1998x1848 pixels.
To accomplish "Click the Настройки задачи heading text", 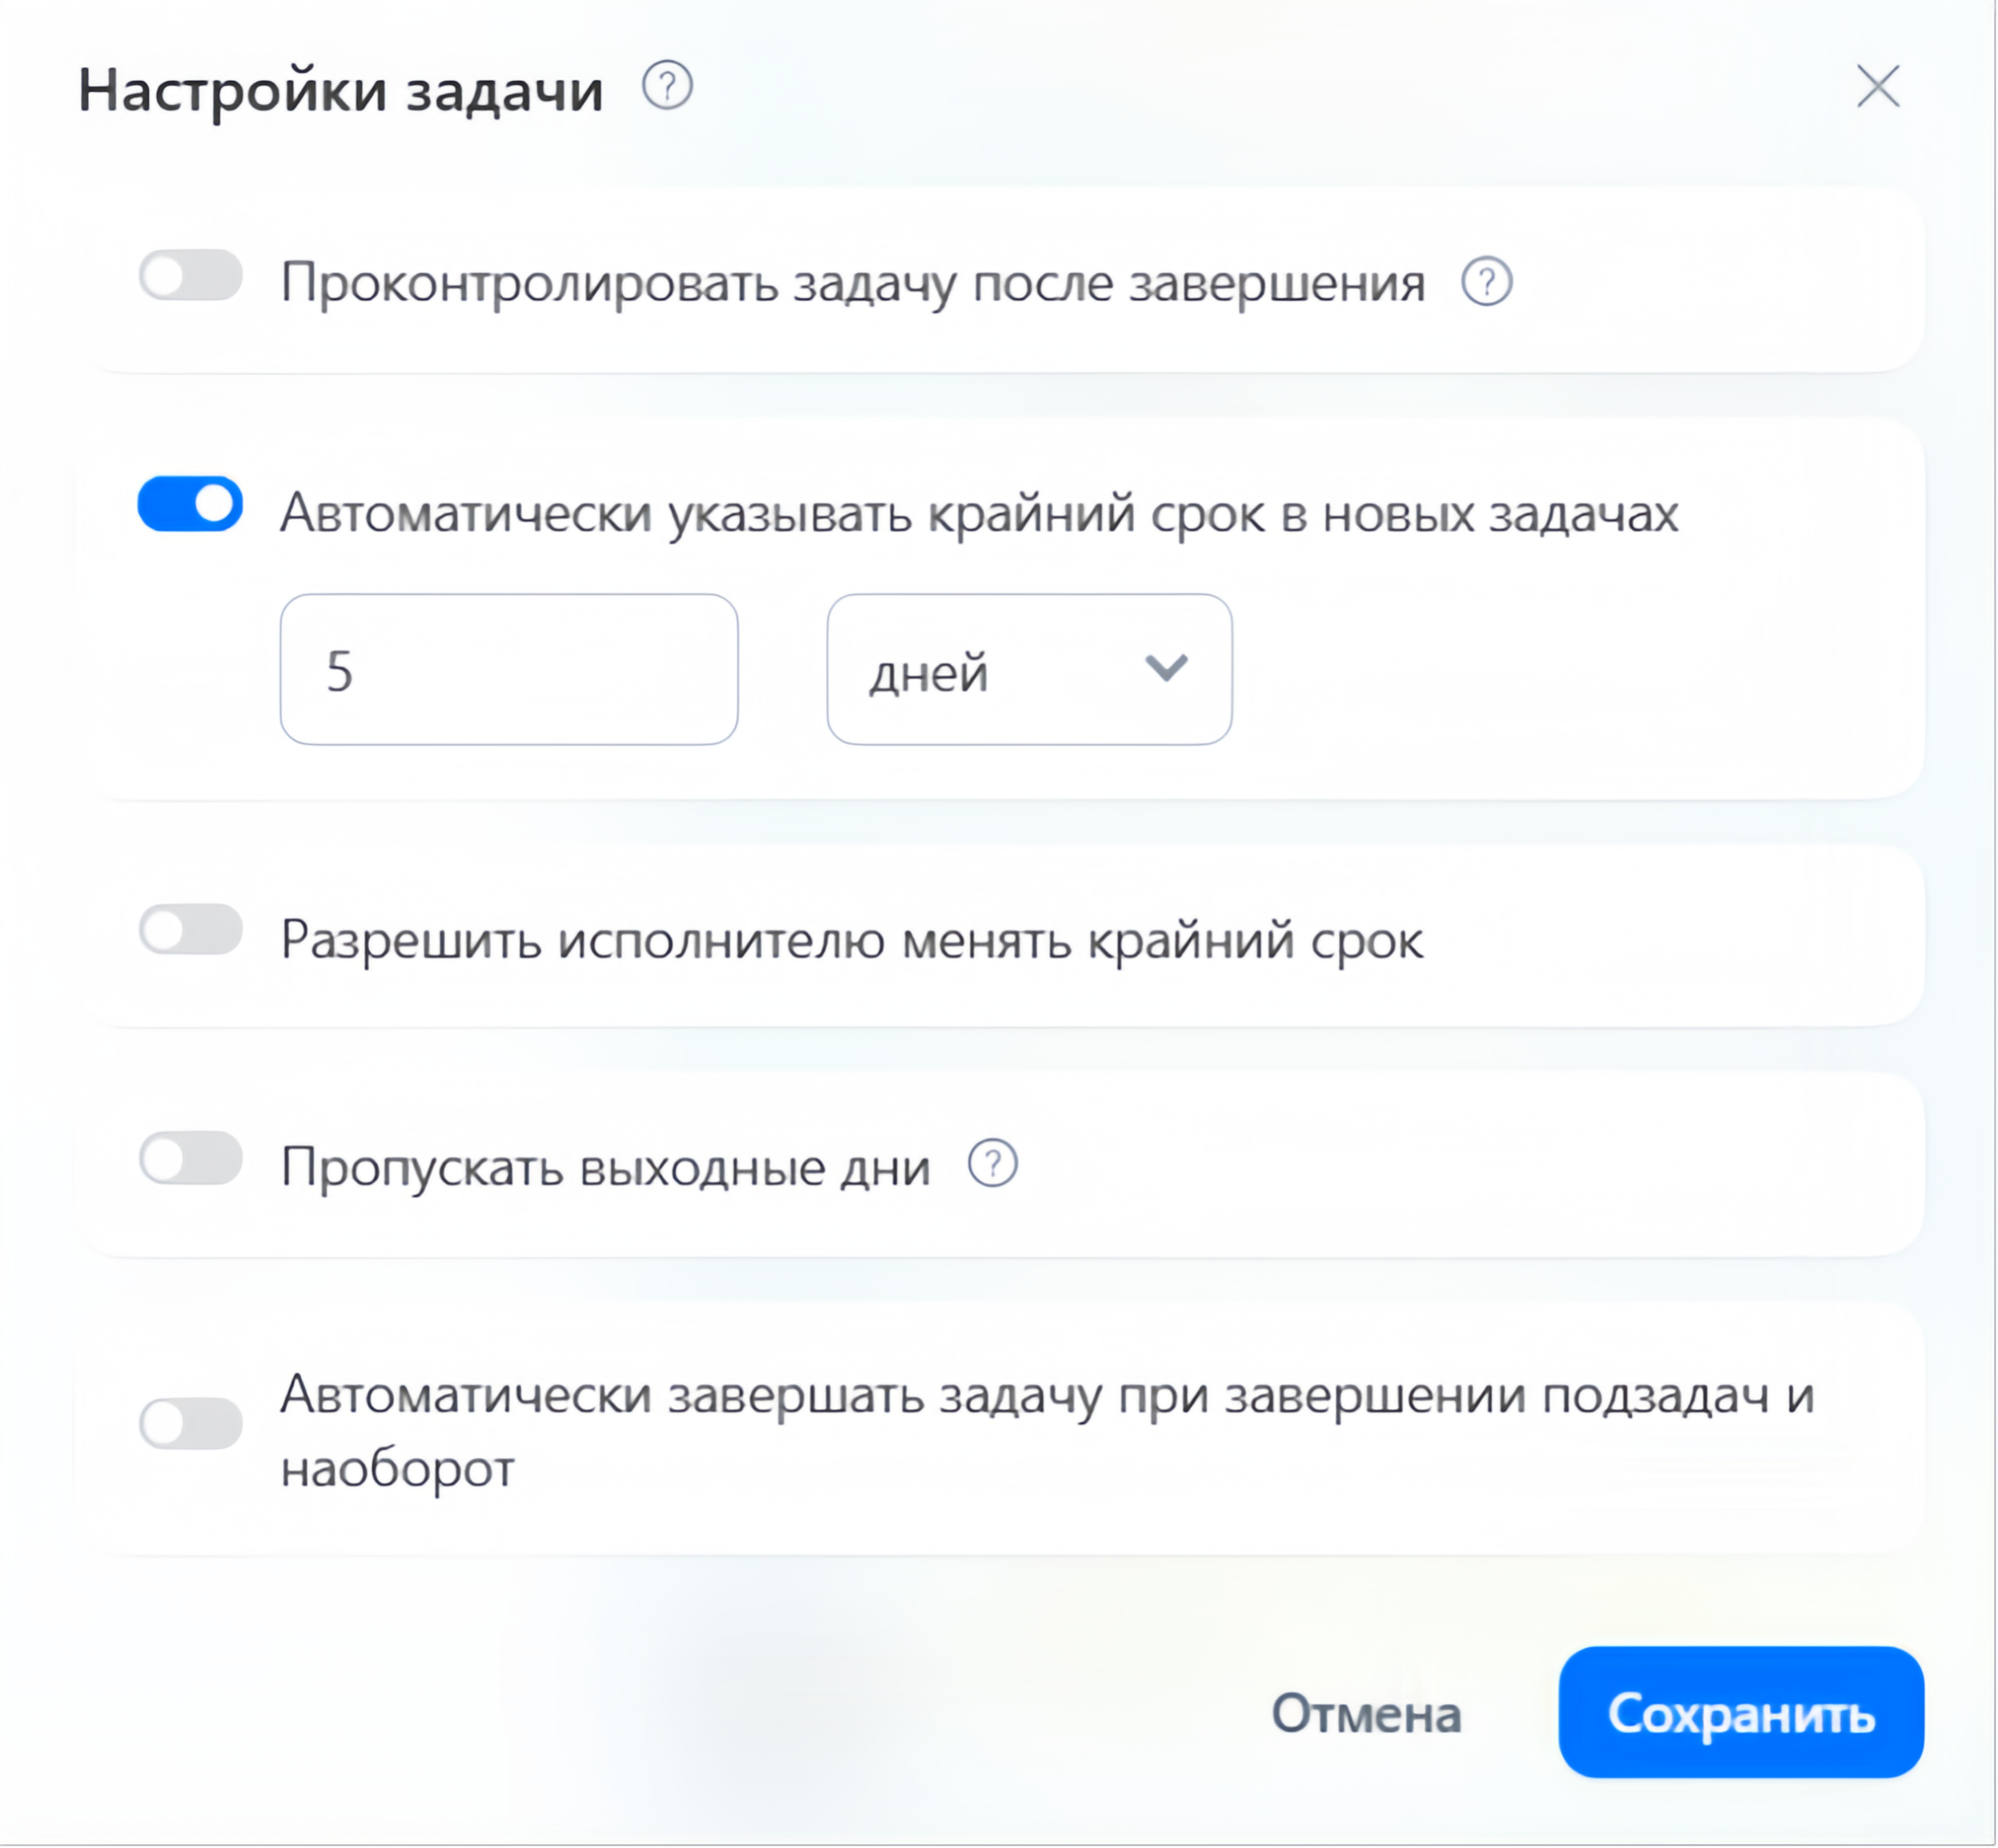I will pyautogui.click(x=342, y=90).
